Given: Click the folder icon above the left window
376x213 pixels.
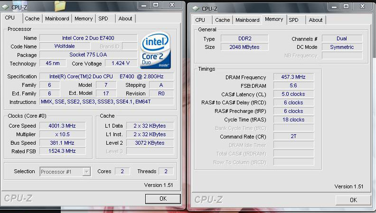Looking at the screenshot, I should (x=60, y=6).
